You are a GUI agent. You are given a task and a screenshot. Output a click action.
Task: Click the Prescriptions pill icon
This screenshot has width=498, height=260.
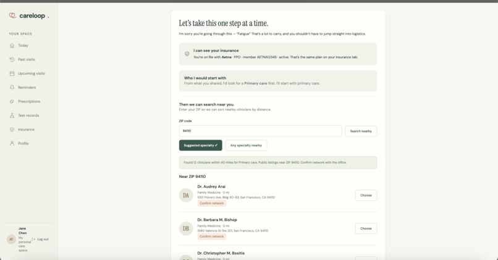click(12, 101)
